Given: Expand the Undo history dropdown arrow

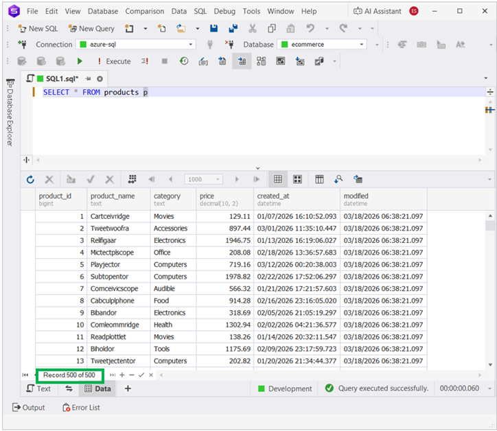Looking at the screenshot, I should pos(327,29).
